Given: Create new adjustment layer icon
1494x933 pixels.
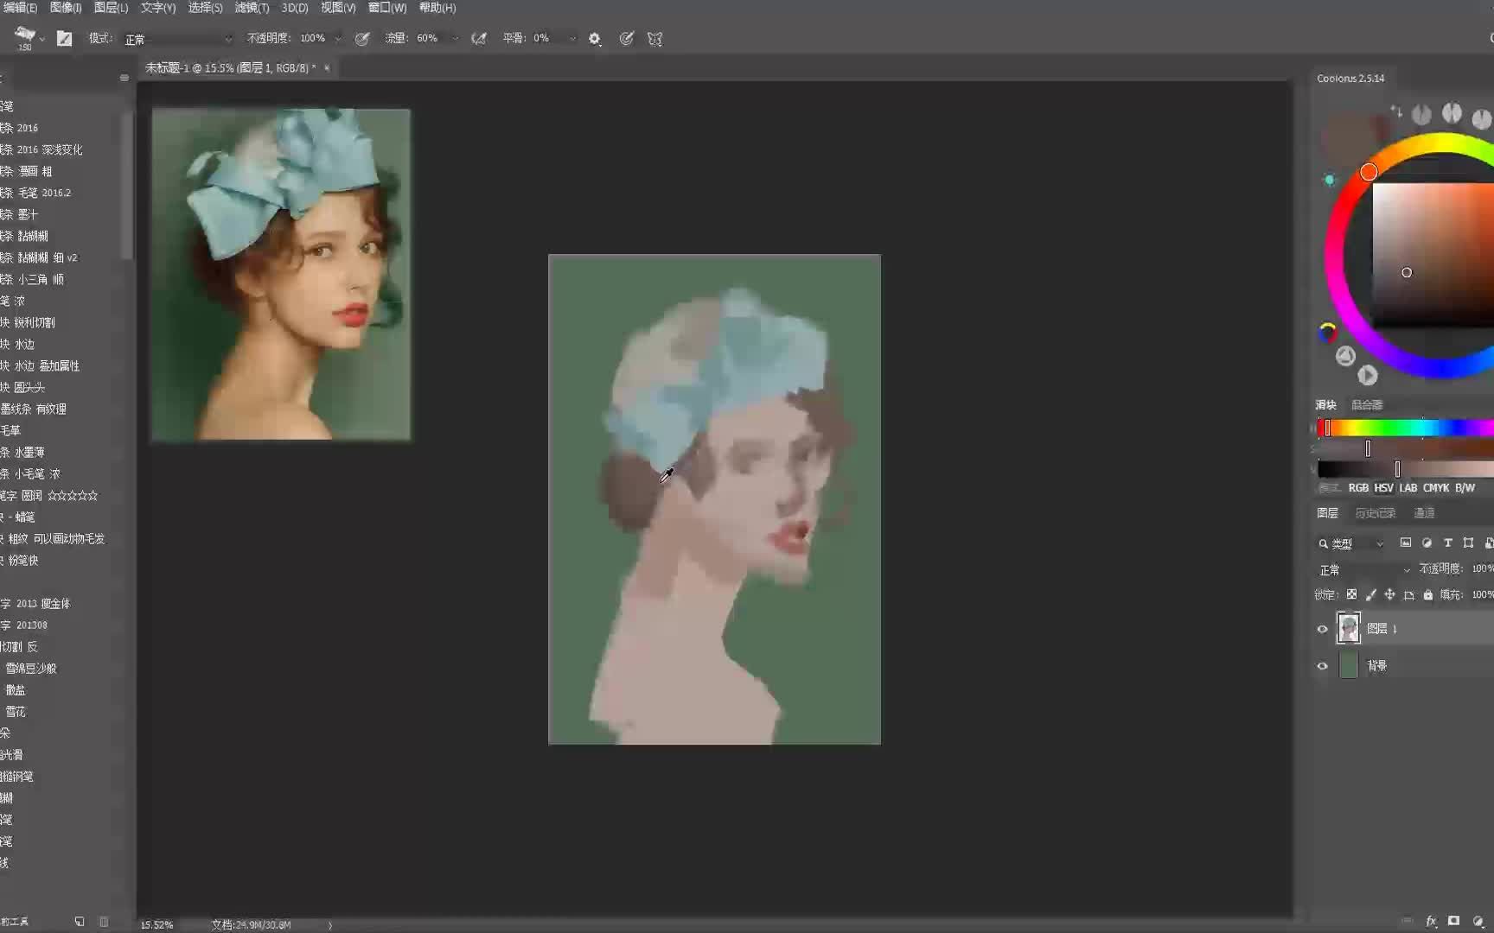Looking at the screenshot, I should pyautogui.click(x=1478, y=922).
